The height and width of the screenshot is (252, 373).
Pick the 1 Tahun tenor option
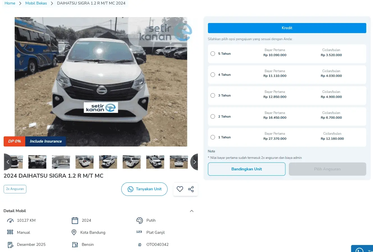(x=213, y=137)
